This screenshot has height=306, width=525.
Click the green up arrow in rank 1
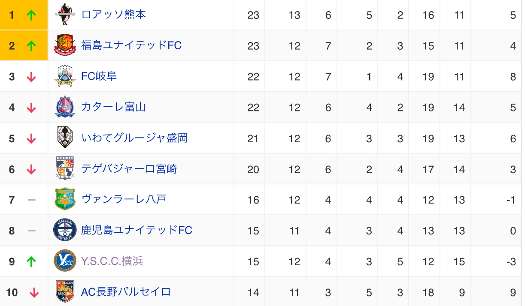click(31, 15)
